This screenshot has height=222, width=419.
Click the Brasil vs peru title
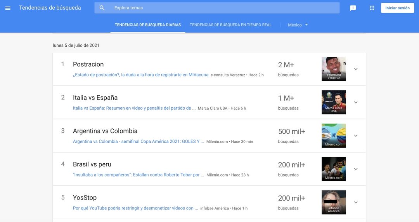92,164
